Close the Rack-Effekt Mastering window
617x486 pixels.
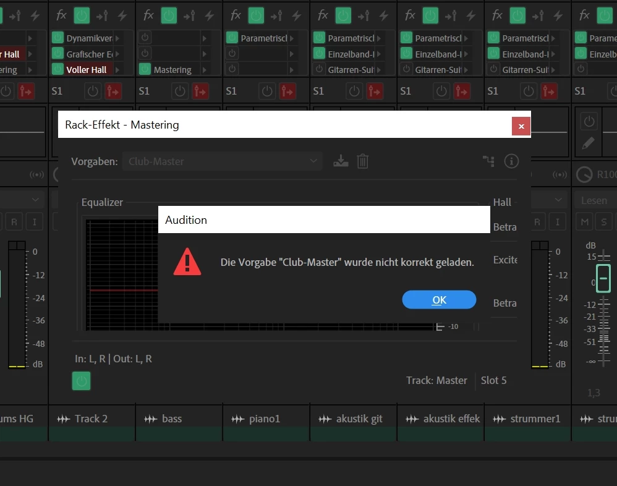coord(521,126)
